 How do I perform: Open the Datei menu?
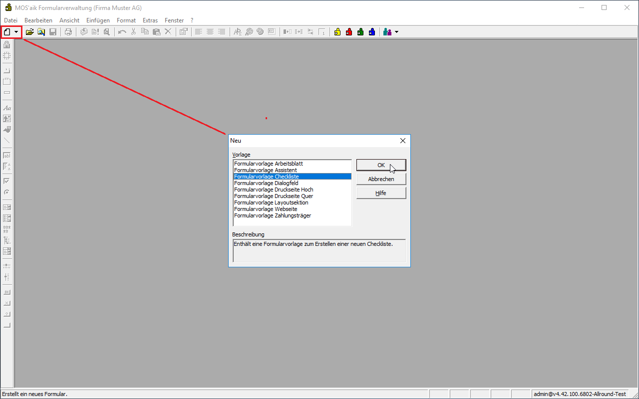point(10,20)
